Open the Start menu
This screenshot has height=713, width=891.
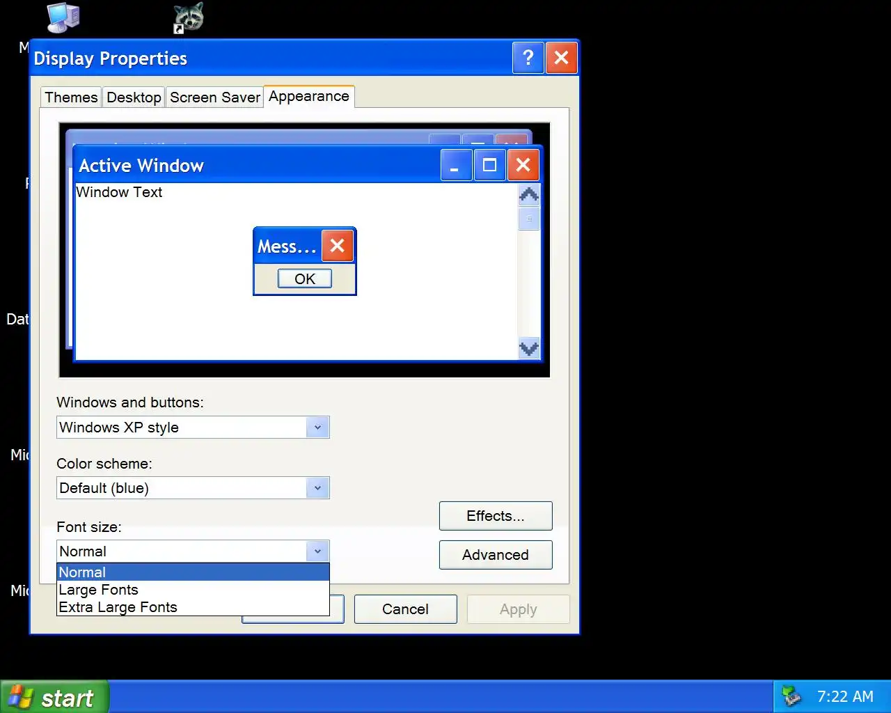pyautogui.click(x=54, y=697)
